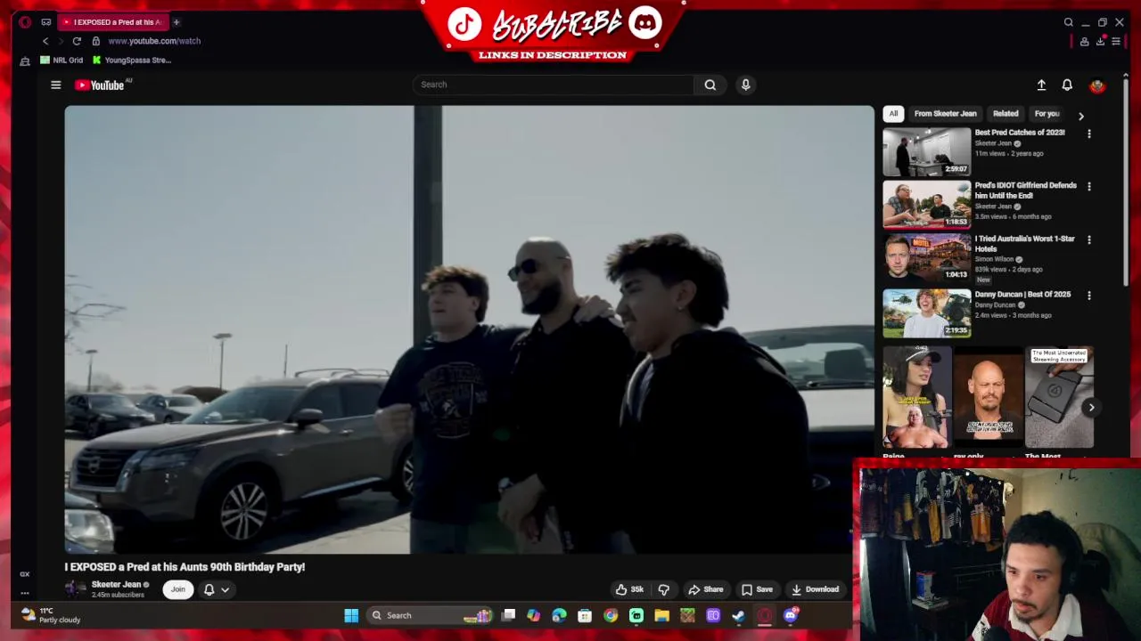Select the From Skeeter Jean chip
The width and height of the screenshot is (1141, 641).
point(945,114)
